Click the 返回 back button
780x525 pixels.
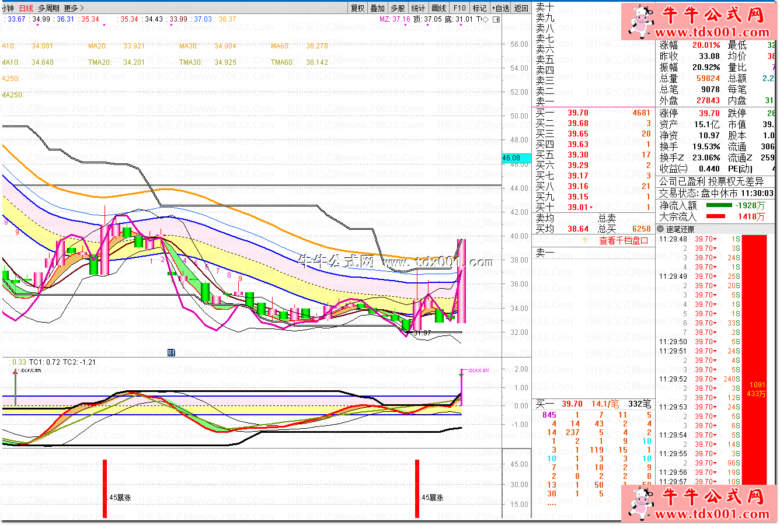coord(521,8)
